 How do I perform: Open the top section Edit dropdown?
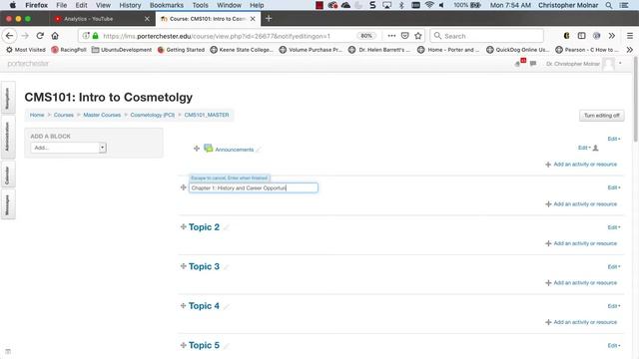(614, 139)
